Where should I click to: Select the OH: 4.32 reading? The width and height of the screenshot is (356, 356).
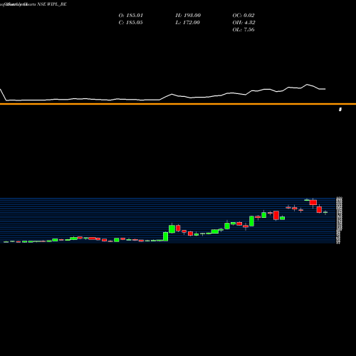tap(244, 23)
